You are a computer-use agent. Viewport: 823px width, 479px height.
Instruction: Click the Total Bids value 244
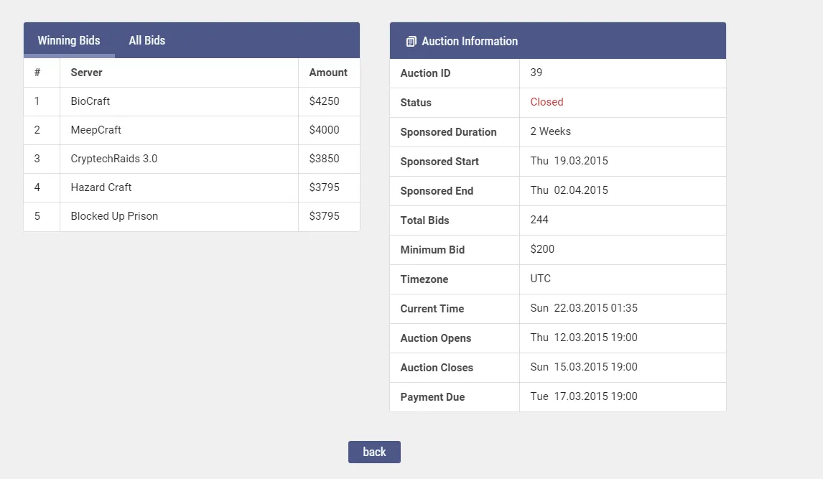tap(539, 220)
